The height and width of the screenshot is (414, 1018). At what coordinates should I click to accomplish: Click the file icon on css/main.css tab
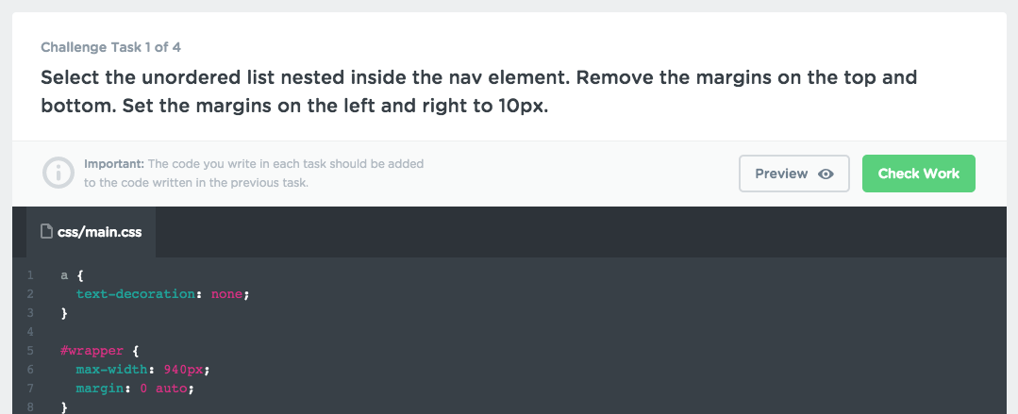tap(46, 231)
